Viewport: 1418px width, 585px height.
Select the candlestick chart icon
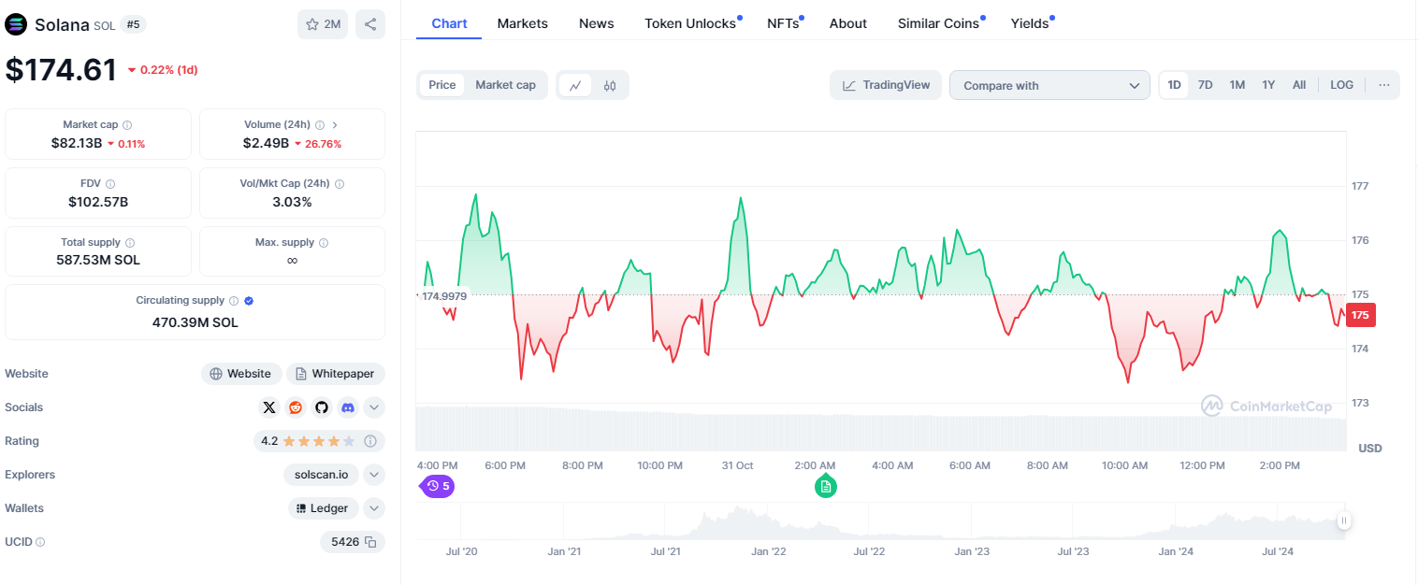(x=609, y=84)
